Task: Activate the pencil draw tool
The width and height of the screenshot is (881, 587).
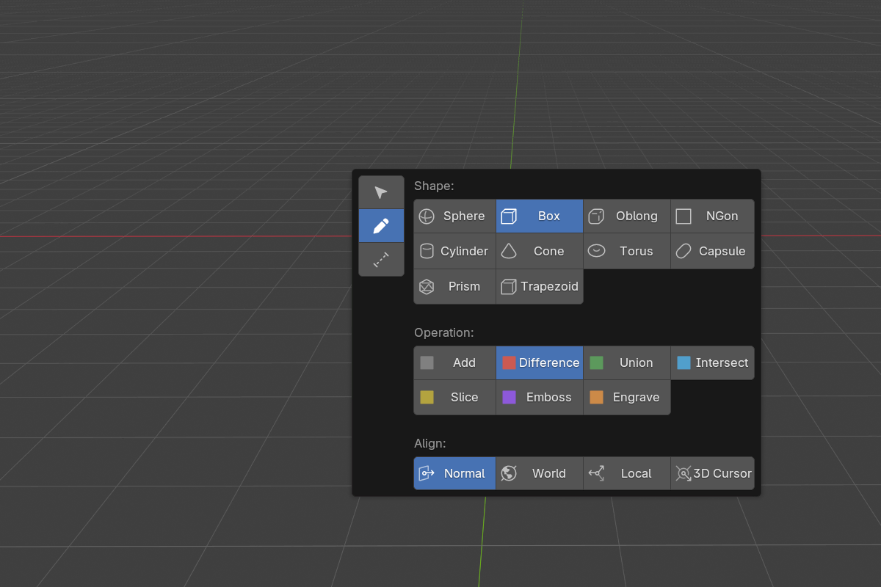Action: click(x=381, y=226)
